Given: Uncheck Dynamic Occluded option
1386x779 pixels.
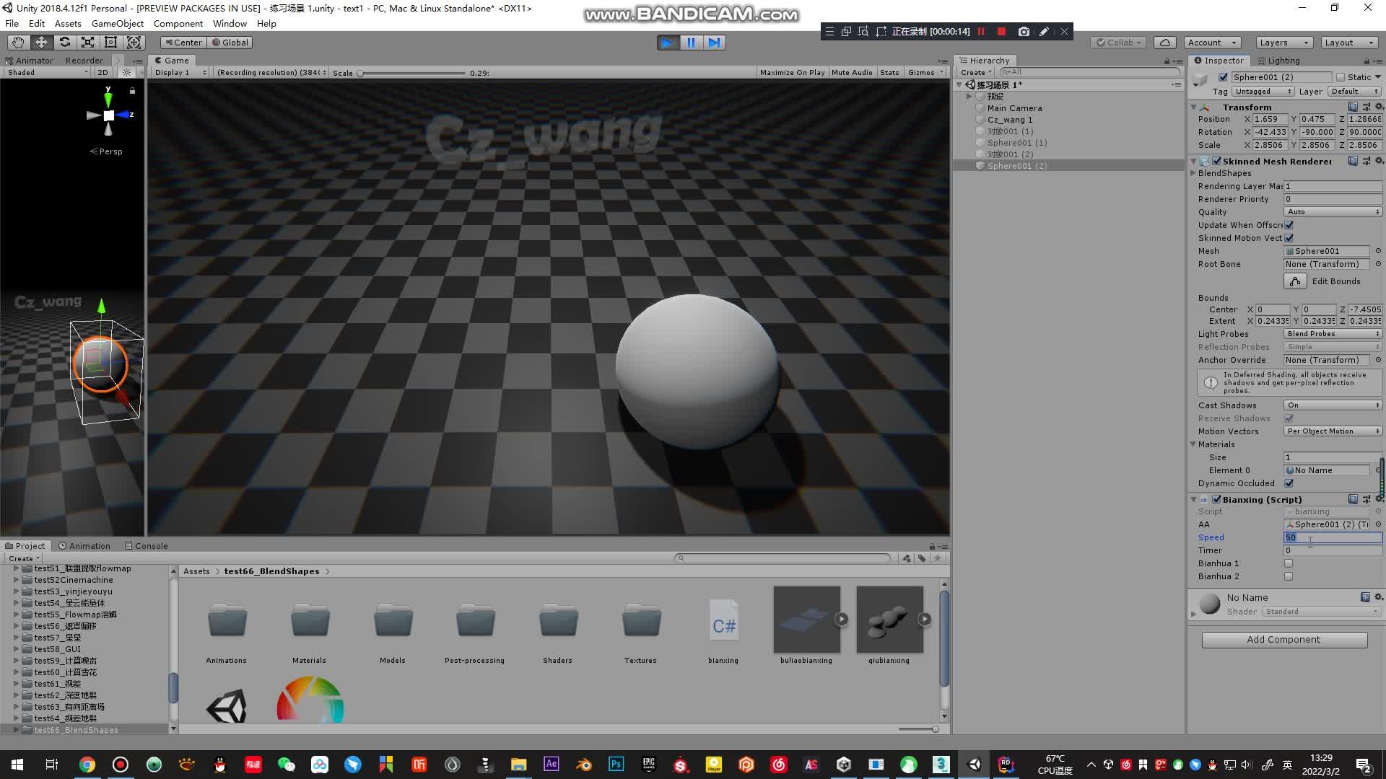Looking at the screenshot, I should tap(1289, 483).
